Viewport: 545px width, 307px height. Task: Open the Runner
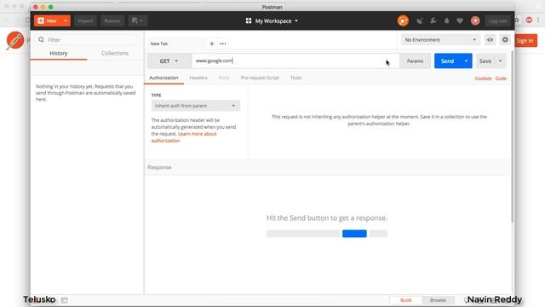click(112, 20)
